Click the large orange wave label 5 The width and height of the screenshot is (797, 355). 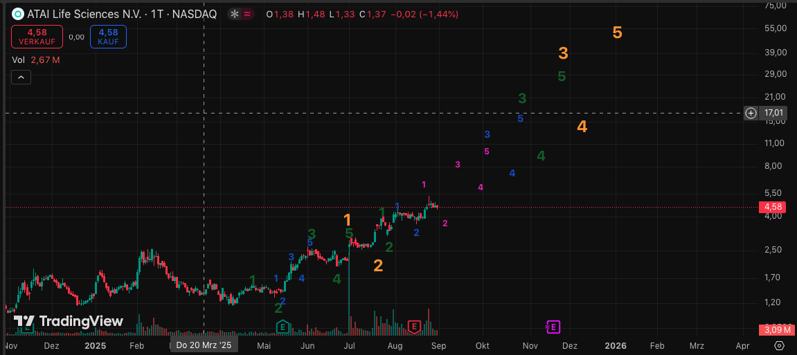click(617, 33)
